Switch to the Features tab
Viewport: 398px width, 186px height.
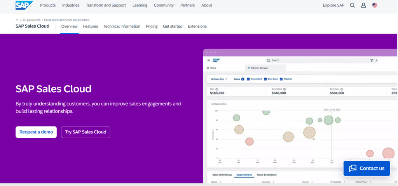[91, 26]
